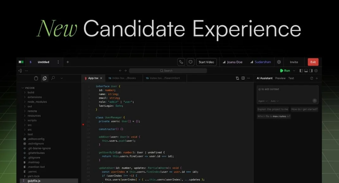Go back with the left arrow
The width and height of the screenshot is (339, 183).
point(120,71)
